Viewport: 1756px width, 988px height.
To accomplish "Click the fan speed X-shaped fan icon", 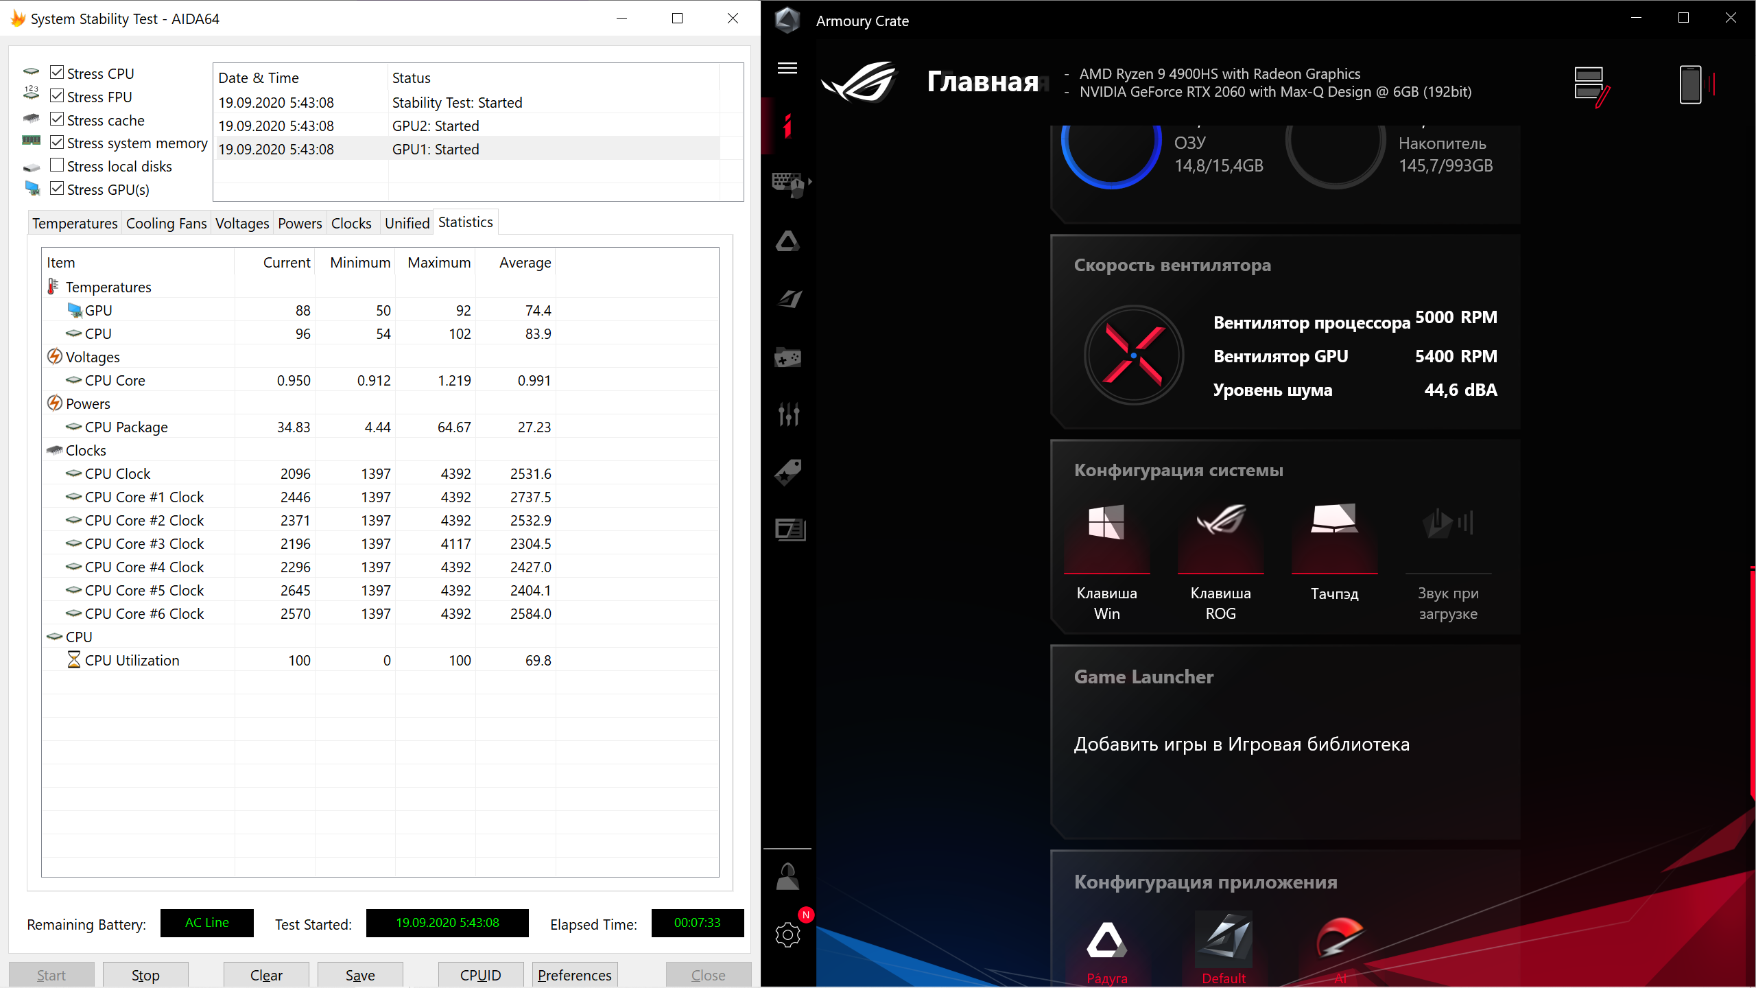I will pos(1134,355).
